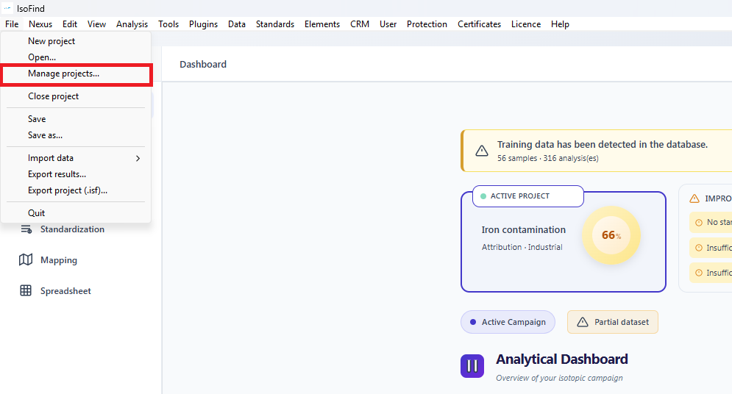732x394 pixels.
Task: Select Manage projects... menu entry
Action: pos(76,74)
